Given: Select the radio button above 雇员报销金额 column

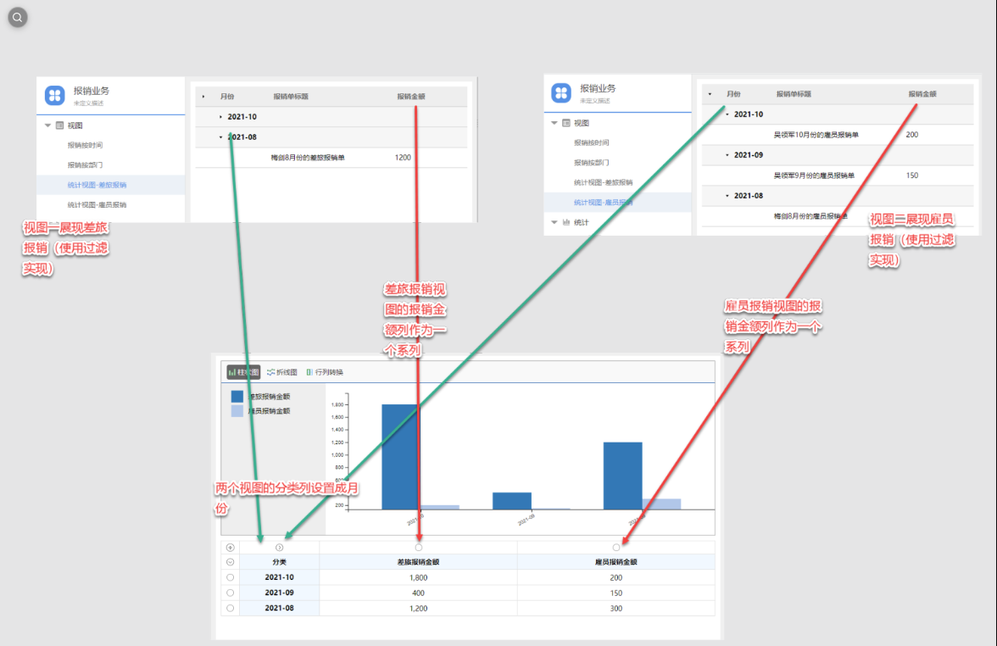Looking at the screenshot, I should click(x=616, y=548).
